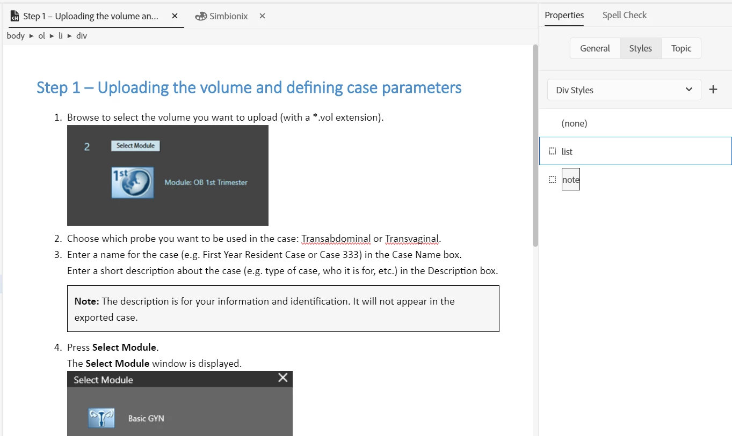Apply the list div style

pos(635,151)
